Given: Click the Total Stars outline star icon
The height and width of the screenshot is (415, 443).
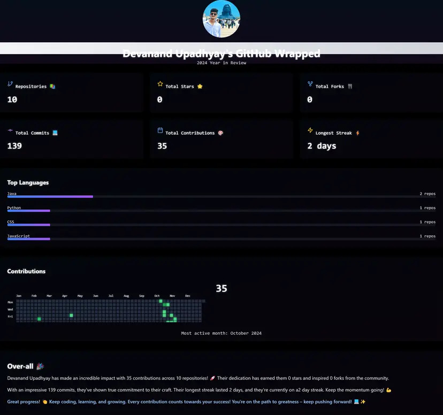Looking at the screenshot, I should (160, 84).
